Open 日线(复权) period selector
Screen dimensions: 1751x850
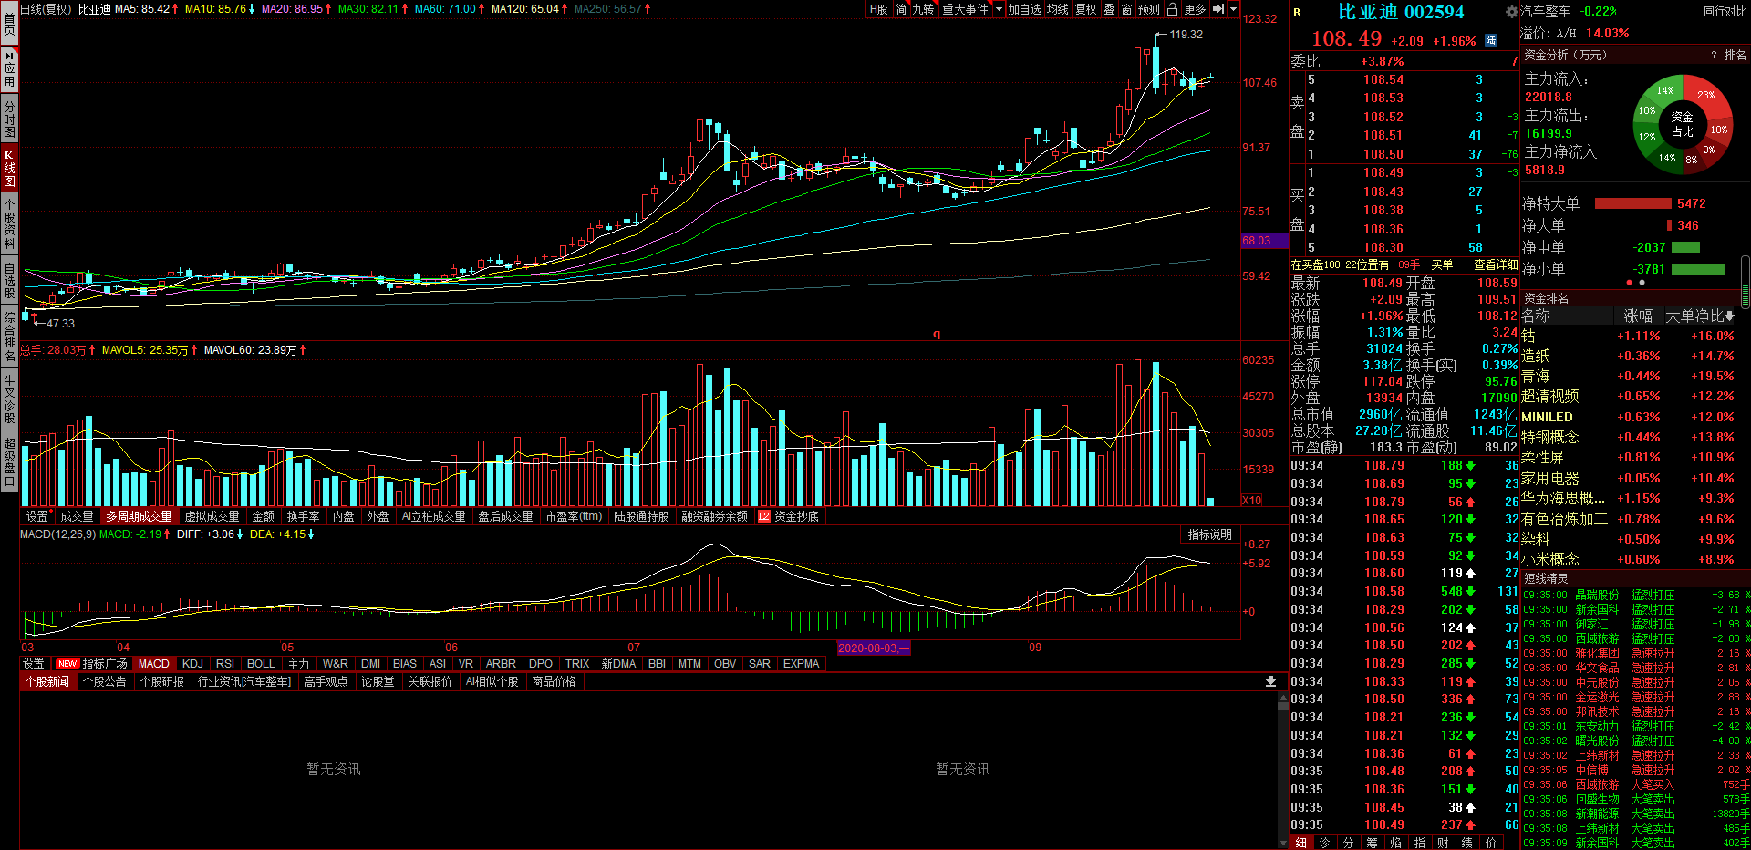pos(47,9)
